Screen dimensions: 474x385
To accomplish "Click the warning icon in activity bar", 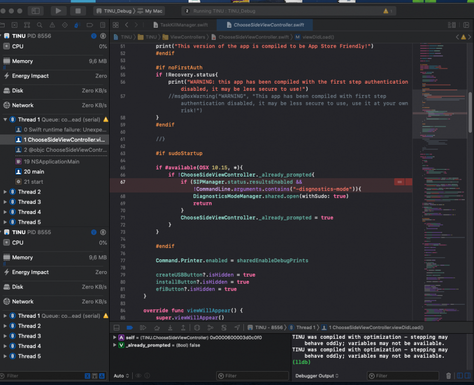I will [386, 11].
